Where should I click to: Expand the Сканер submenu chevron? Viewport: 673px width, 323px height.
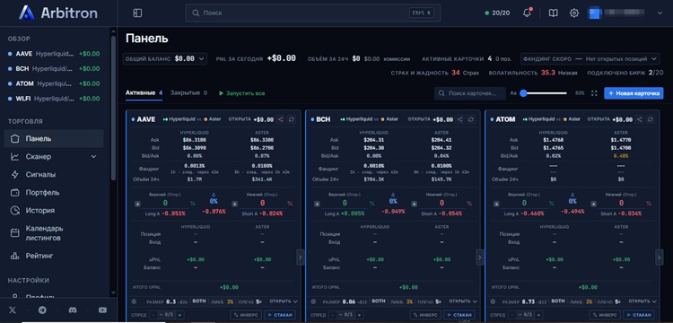tap(94, 157)
